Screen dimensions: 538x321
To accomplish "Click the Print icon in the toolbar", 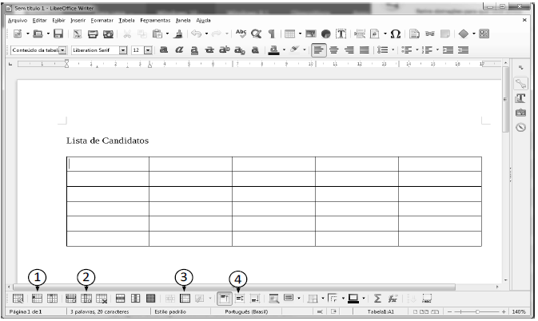I will [93, 34].
